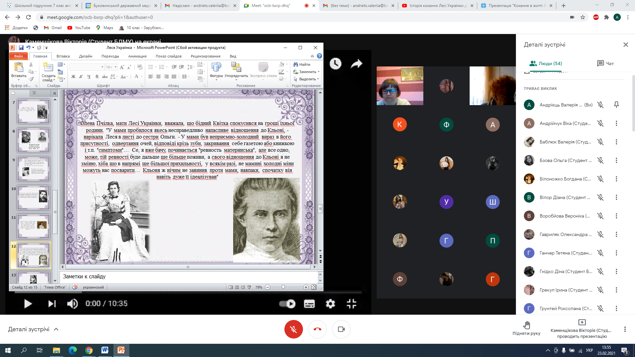Open the font size 18+ dropdown
Screen dimensions: 635x357
[x=115, y=67]
